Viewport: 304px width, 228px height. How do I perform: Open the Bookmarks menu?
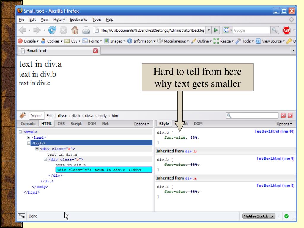click(78, 20)
